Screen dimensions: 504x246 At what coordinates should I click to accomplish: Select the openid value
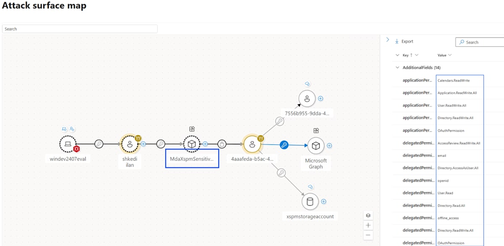[x=442, y=181]
